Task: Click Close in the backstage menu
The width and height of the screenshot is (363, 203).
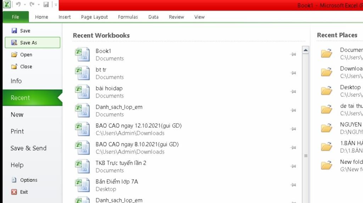Action: 32,66
